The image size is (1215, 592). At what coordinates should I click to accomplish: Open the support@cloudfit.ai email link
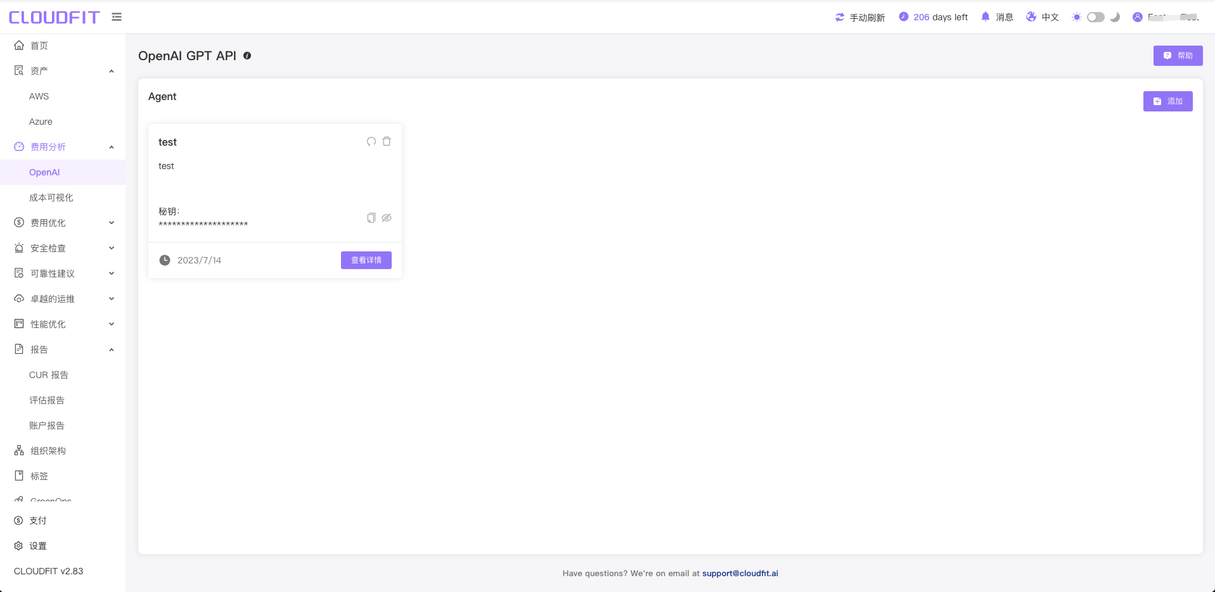[740, 573]
